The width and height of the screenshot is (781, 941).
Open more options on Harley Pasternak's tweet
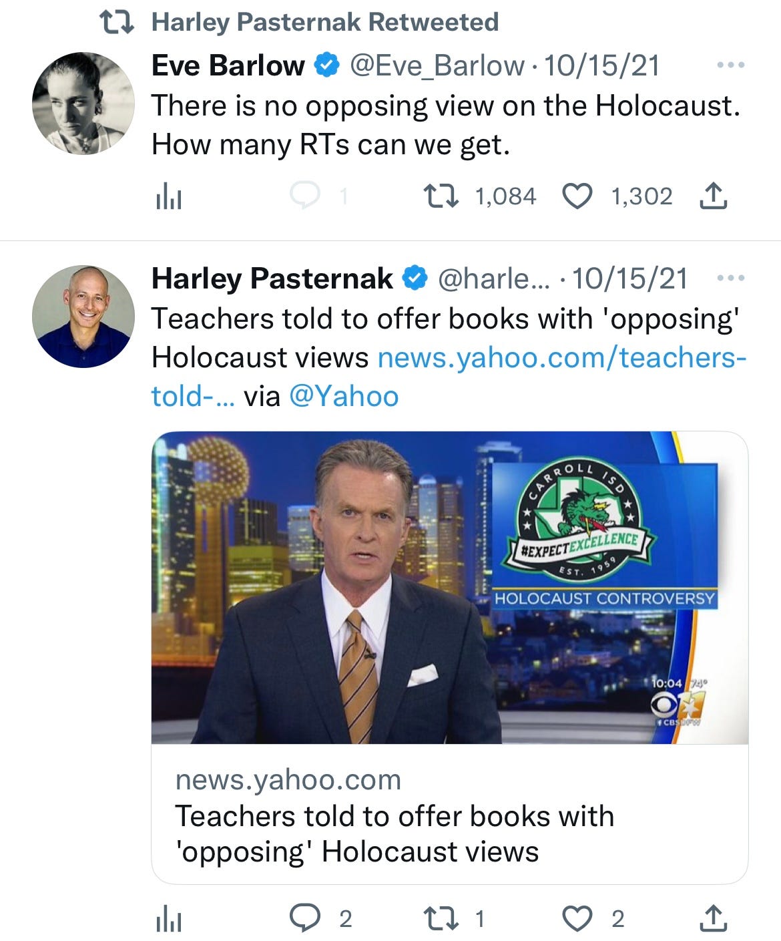point(730,278)
